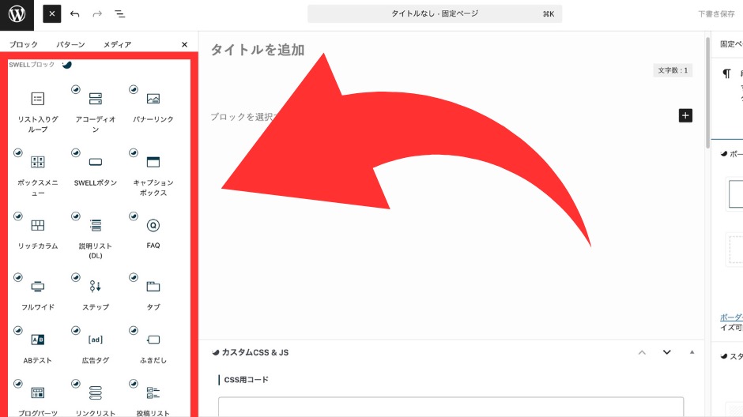Switch to the メディア tab
Viewport: 743px width, 417px height.
(x=117, y=44)
